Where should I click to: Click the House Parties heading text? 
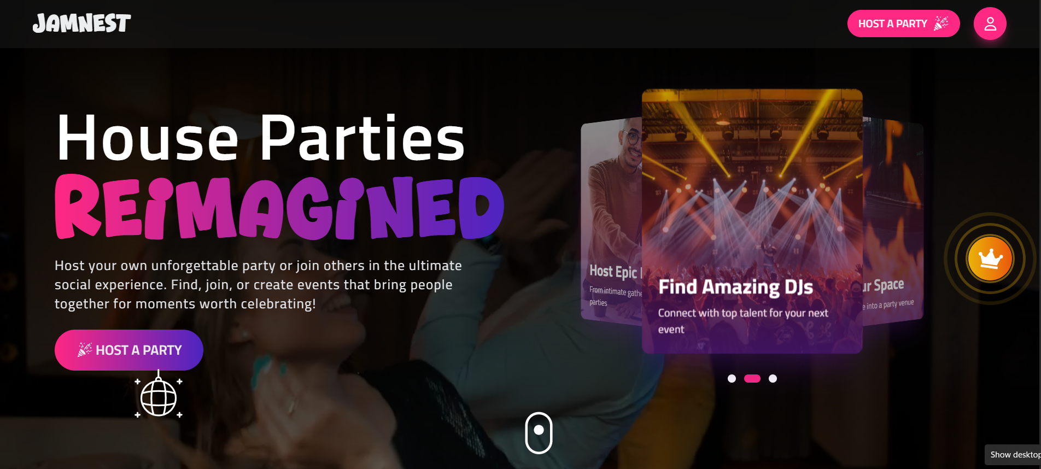[261, 138]
